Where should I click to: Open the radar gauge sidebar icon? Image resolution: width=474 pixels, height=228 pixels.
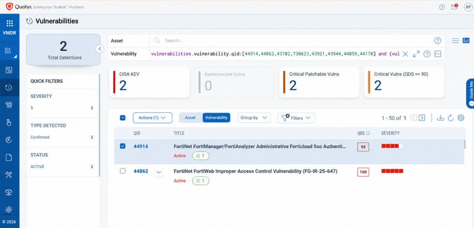9,140
